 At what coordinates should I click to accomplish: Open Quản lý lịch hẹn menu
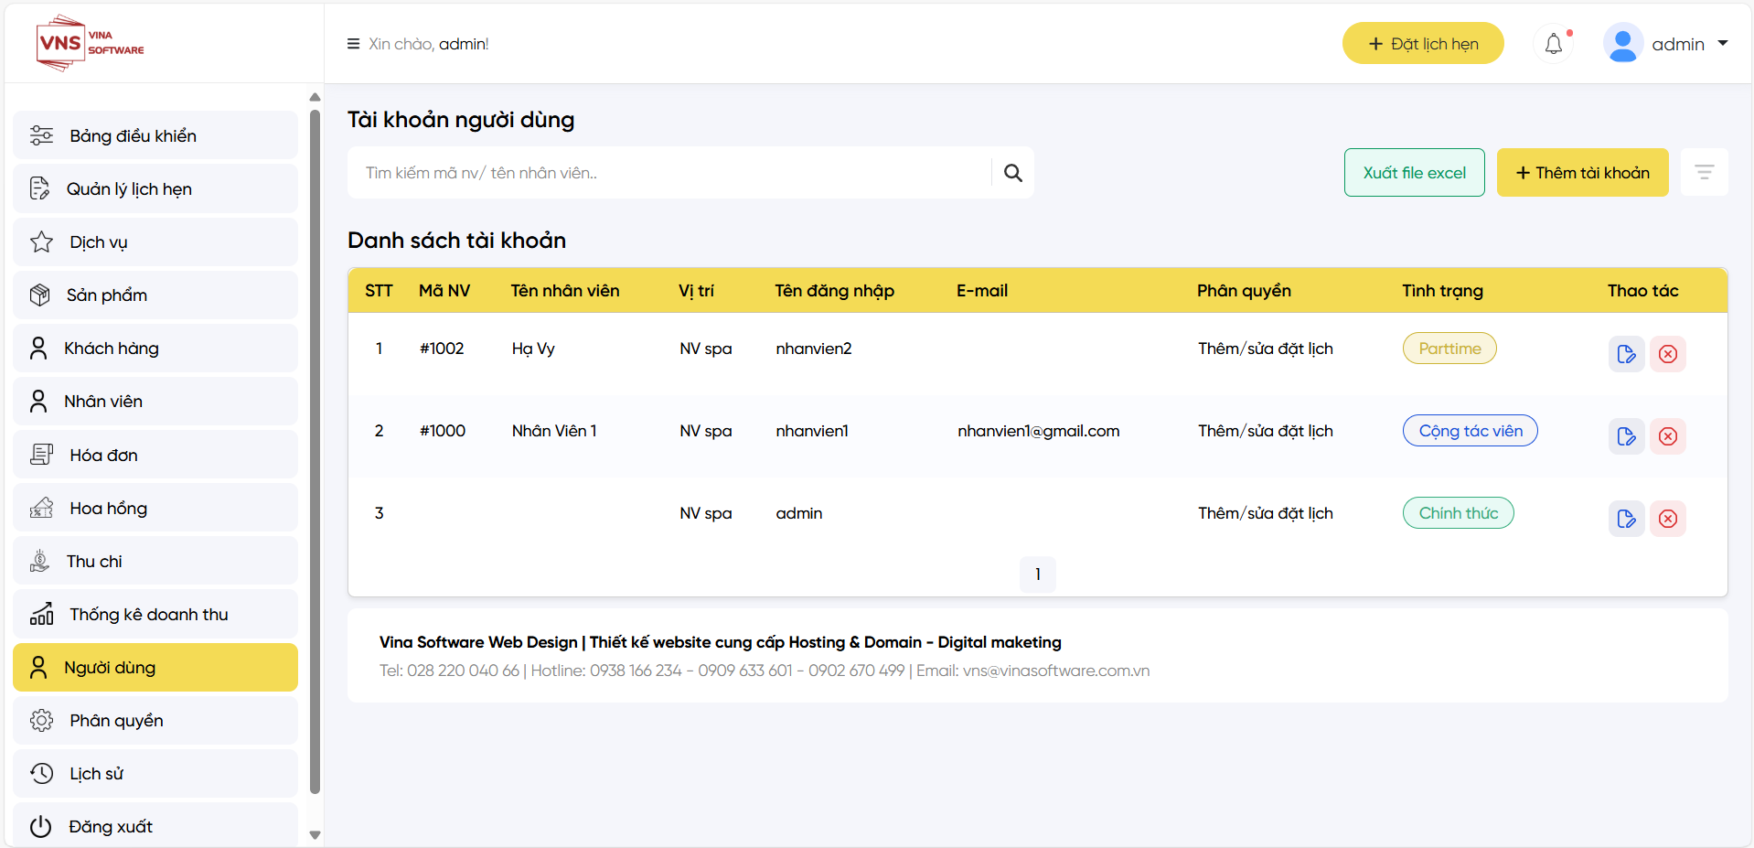(155, 188)
